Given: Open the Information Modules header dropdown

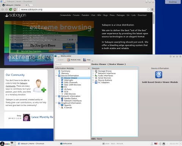Looking at the screenshot, I should (89, 68).
